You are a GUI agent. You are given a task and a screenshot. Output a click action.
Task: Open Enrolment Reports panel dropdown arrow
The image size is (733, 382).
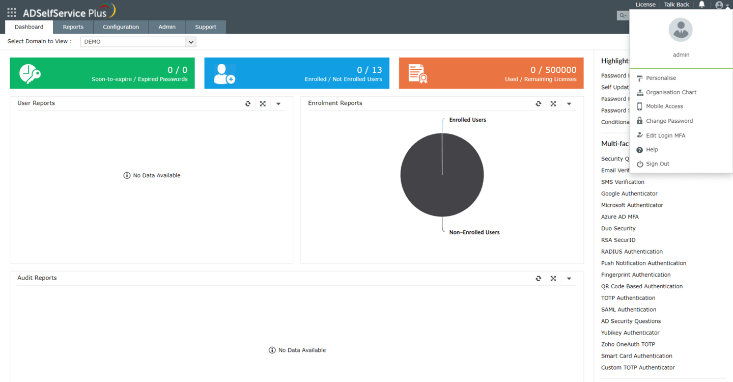tap(569, 104)
